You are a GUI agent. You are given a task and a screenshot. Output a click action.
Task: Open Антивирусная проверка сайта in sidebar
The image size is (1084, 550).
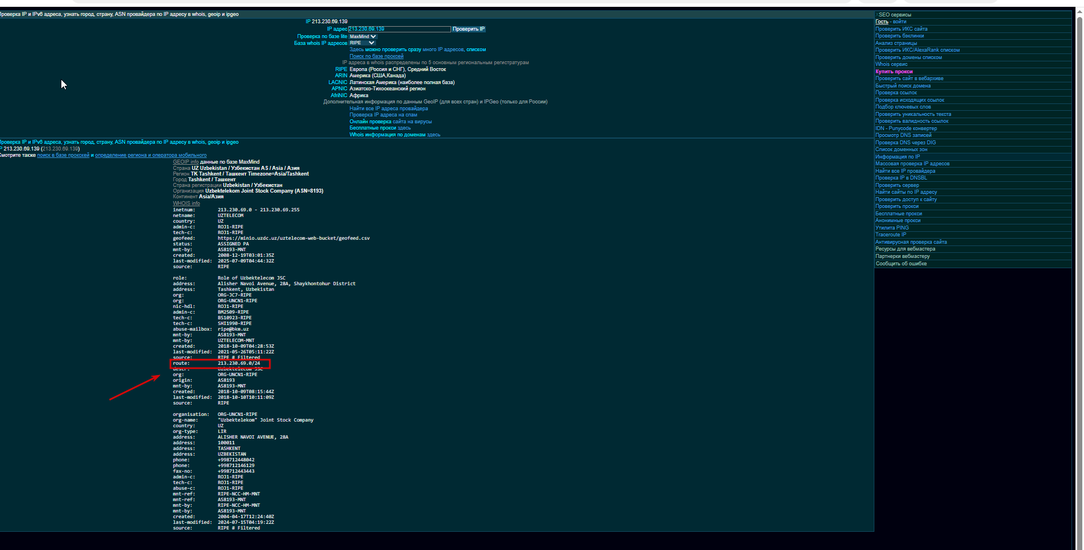pyautogui.click(x=911, y=242)
